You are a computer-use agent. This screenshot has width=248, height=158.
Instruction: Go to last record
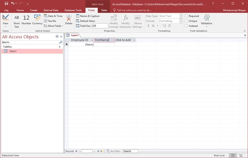[98, 151]
